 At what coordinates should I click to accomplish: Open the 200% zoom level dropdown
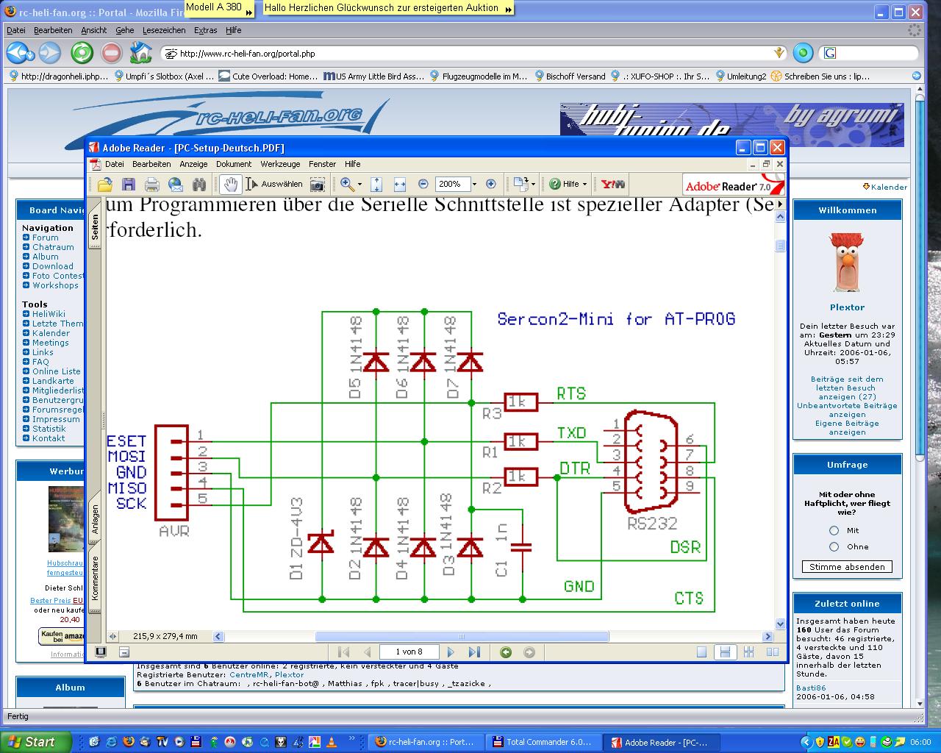click(474, 184)
